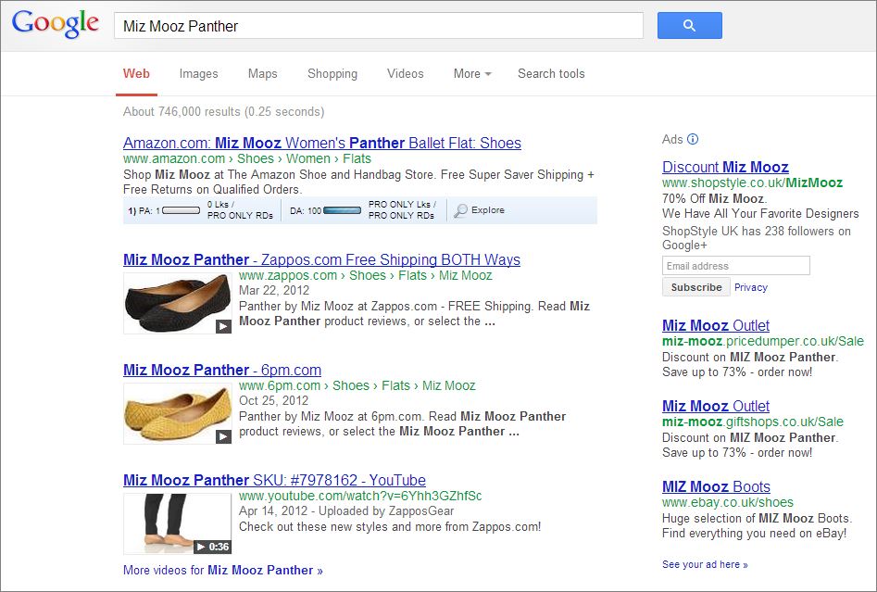The width and height of the screenshot is (877, 592).
Task: Click the yellow flats thumbnail
Action: click(x=177, y=413)
